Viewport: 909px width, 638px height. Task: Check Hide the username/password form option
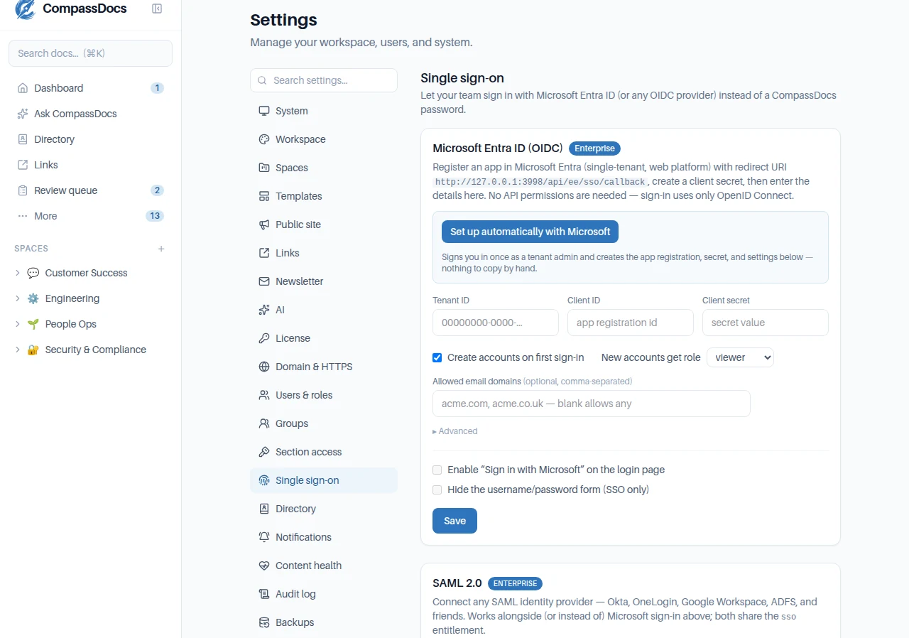click(437, 490)
